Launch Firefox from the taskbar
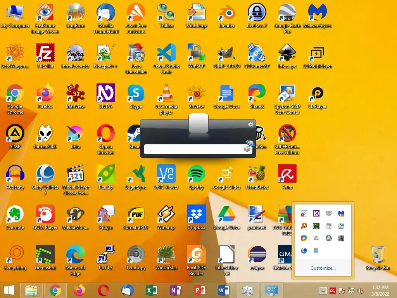The image size is (397, 298). click(x=79, y=290)
